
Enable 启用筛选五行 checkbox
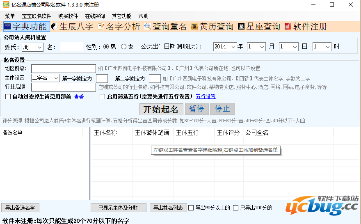102,97
